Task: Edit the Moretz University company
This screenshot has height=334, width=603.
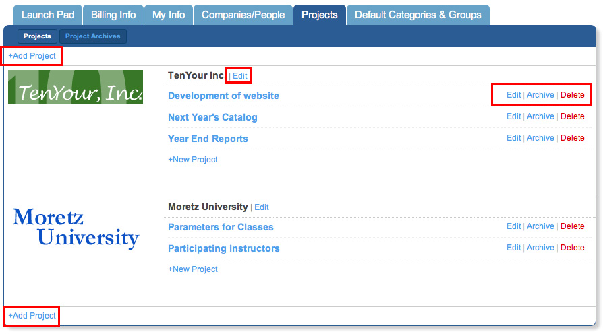Action: pos(262,207)
